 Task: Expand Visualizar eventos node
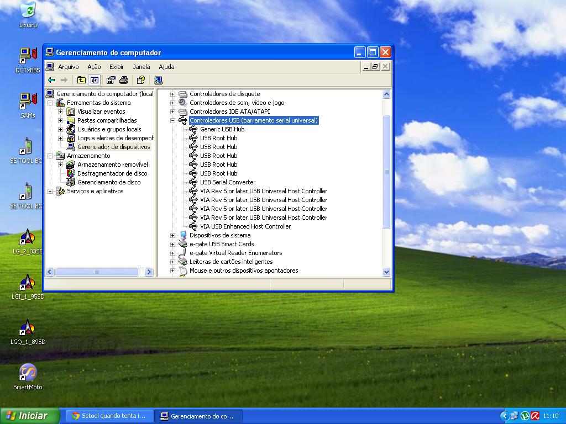tap(60, 112)
